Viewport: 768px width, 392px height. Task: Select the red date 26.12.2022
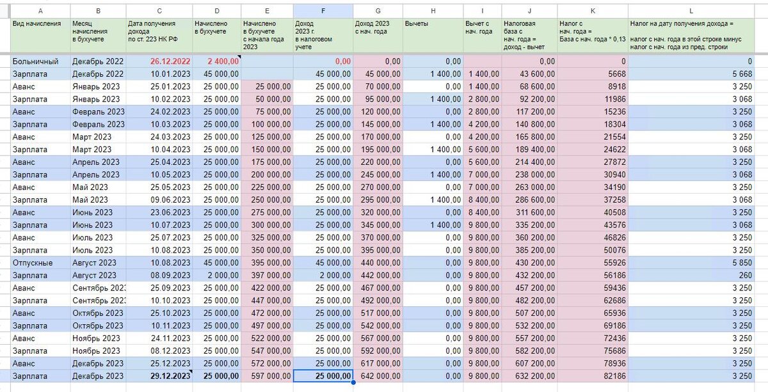(x=159, y=61)
